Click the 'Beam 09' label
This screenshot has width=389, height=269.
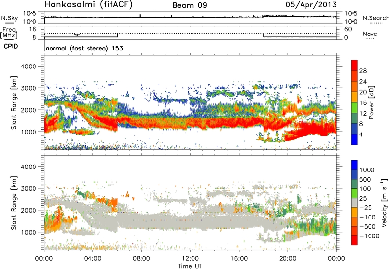pyautogui.click(x=190, y=5)
